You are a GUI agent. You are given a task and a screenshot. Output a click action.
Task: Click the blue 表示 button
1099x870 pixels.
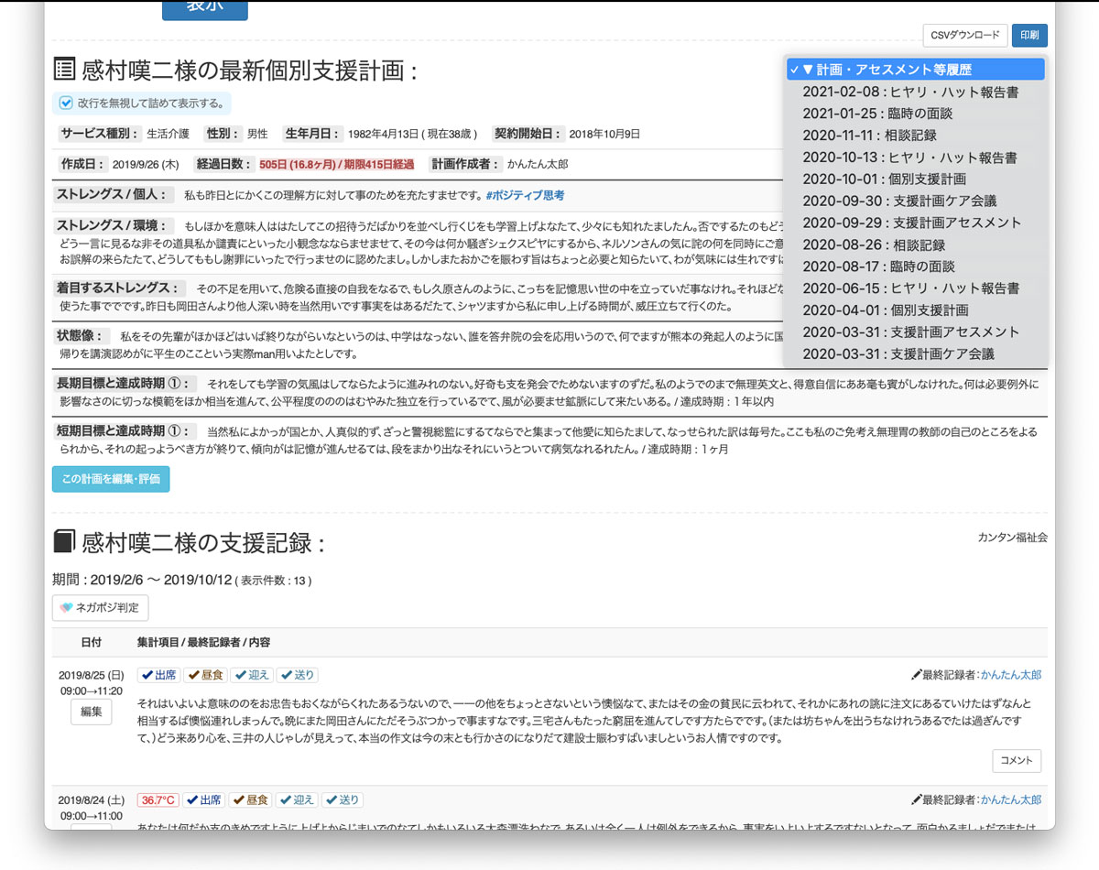(204, 8)
